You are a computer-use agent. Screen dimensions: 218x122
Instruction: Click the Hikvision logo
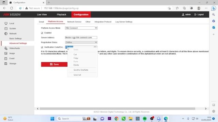(x=12, y=15)
